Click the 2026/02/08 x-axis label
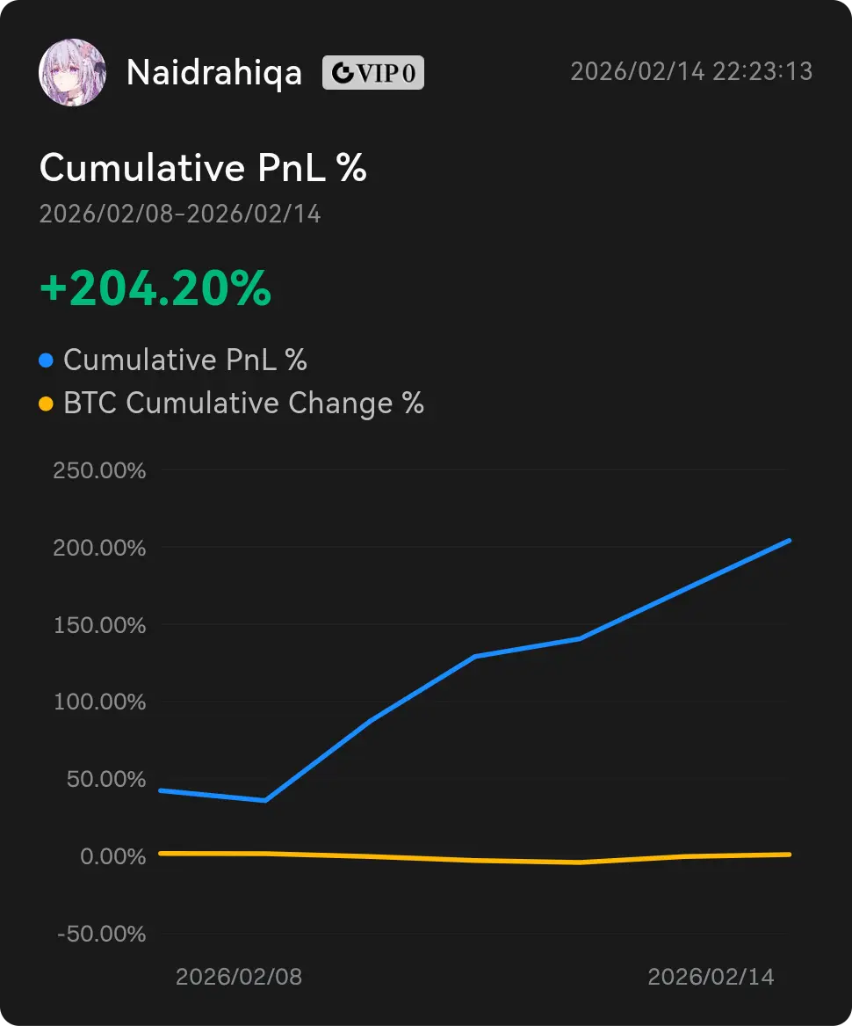 (239, 977)
